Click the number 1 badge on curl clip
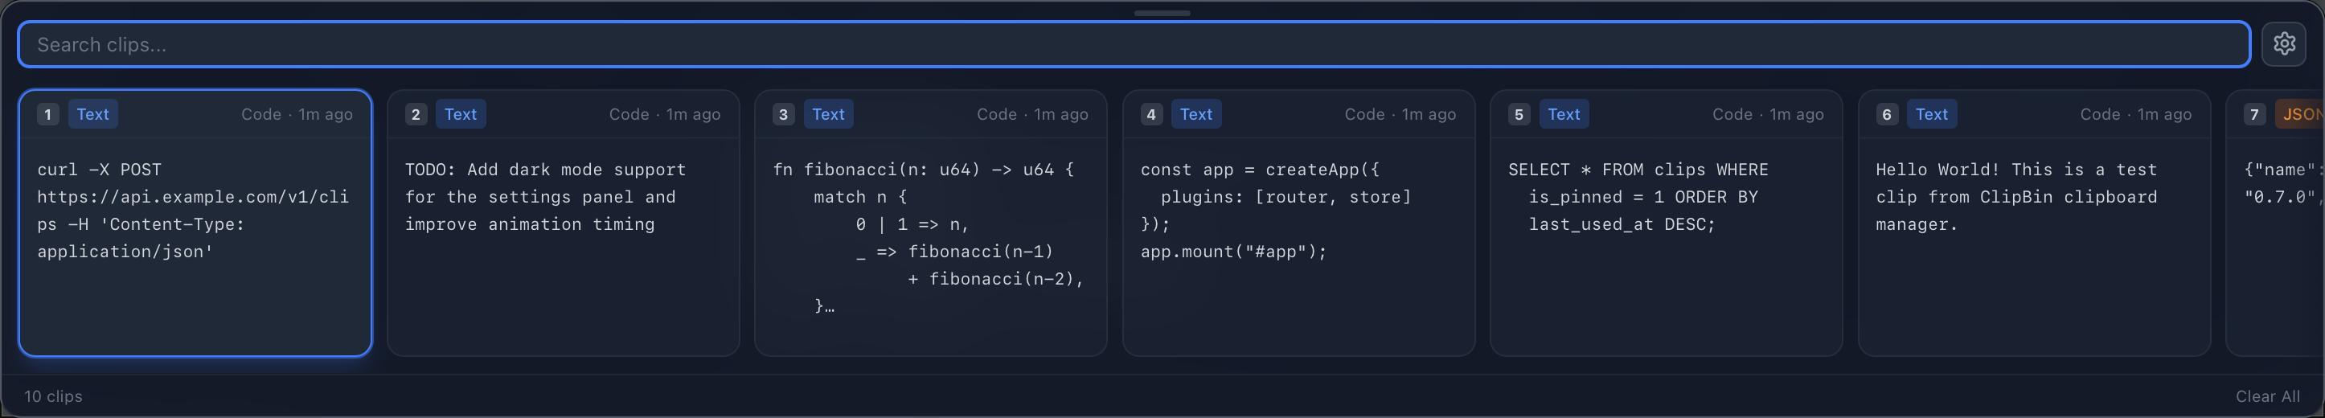Screen dimensions: 2325x418 click(x=48, y=115)
